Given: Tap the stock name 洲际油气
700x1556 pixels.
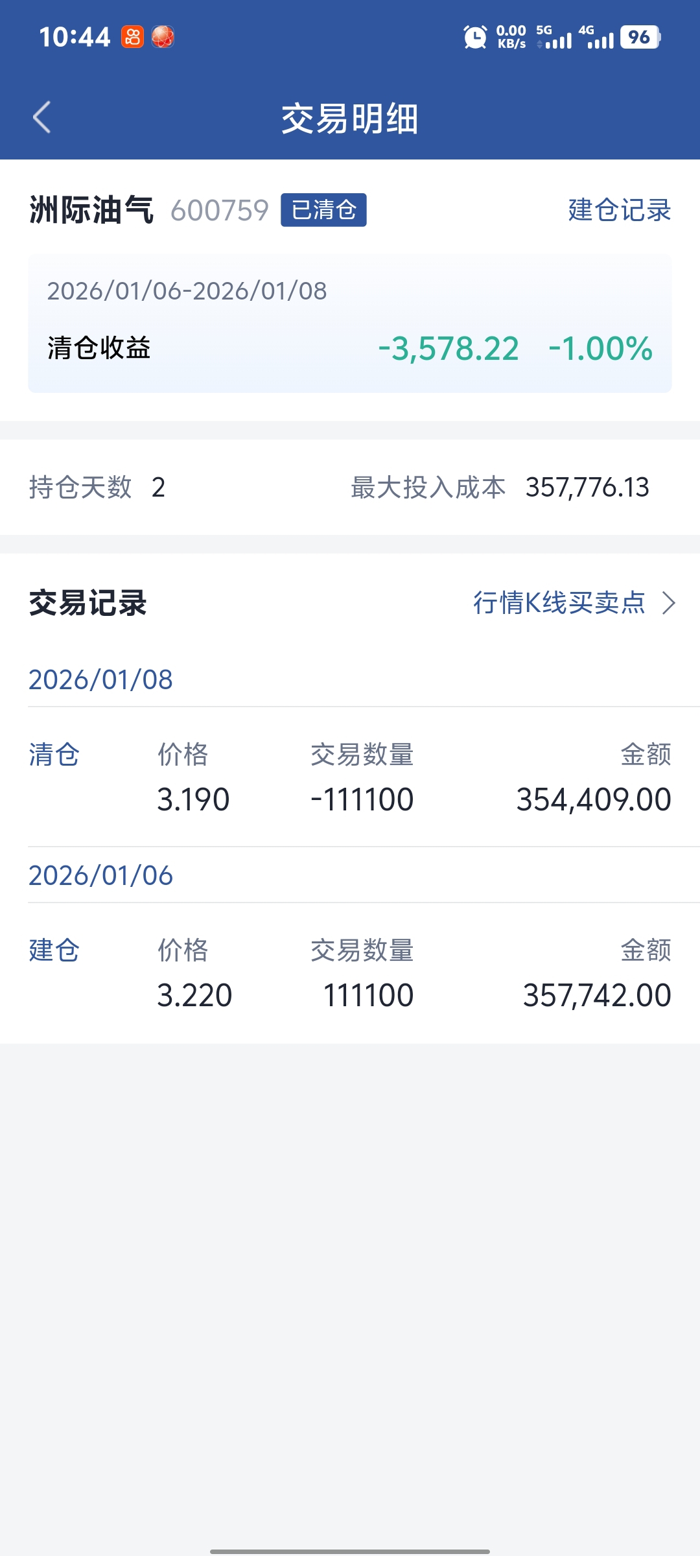Looking at the screenshot, I should pos(91,210).
